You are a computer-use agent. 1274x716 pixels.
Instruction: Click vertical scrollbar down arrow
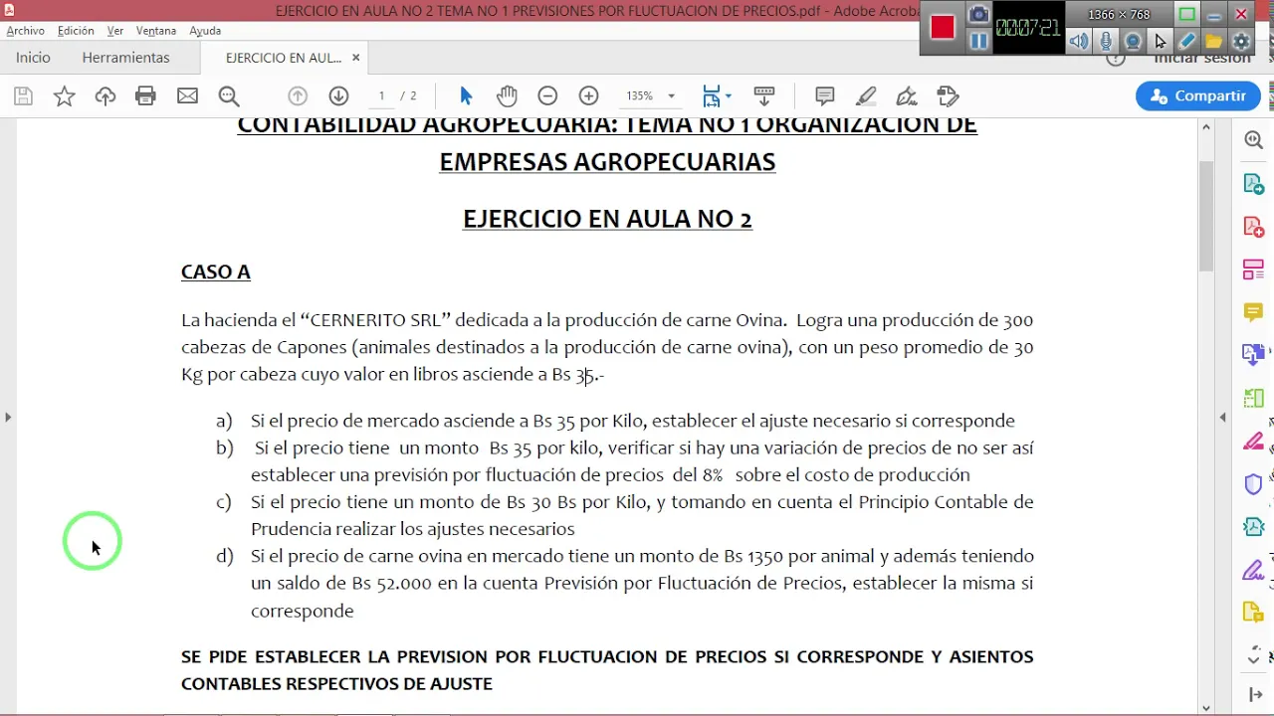click(x=1206, y=708)
